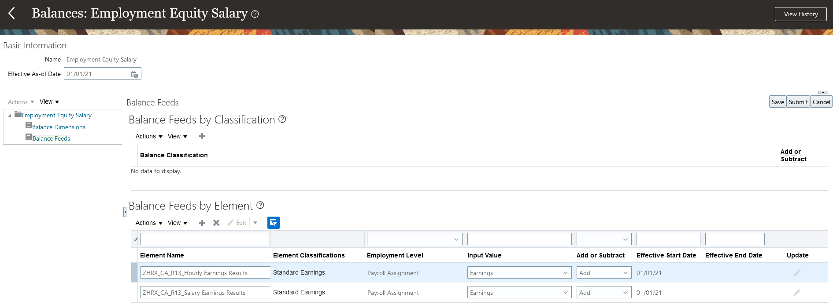Click Standard Earnings in the Salary Earnings row
Image resolution: width=833 pixels, height=308 pixels.
coord(299,292)
